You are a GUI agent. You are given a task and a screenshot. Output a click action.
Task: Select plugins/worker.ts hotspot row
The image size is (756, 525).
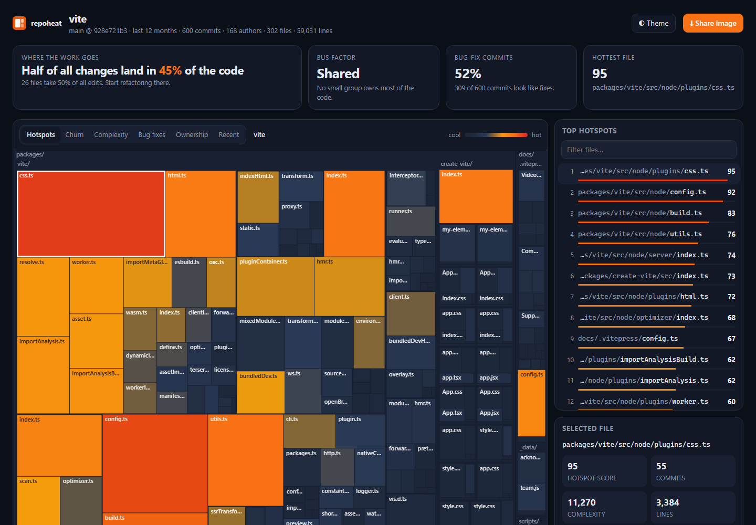(649, 403)
